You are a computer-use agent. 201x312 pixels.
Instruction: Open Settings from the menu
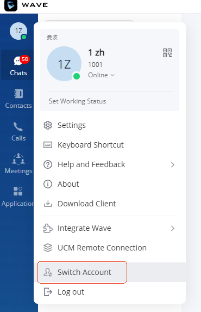(x=110, y=125)
